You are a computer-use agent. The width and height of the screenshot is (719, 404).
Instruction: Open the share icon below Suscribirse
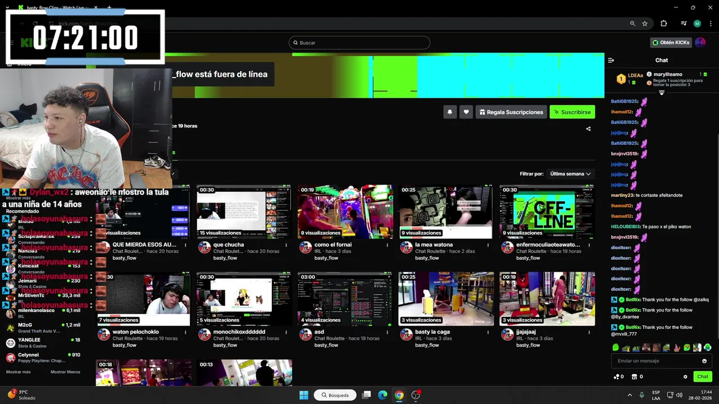[588, 128]
